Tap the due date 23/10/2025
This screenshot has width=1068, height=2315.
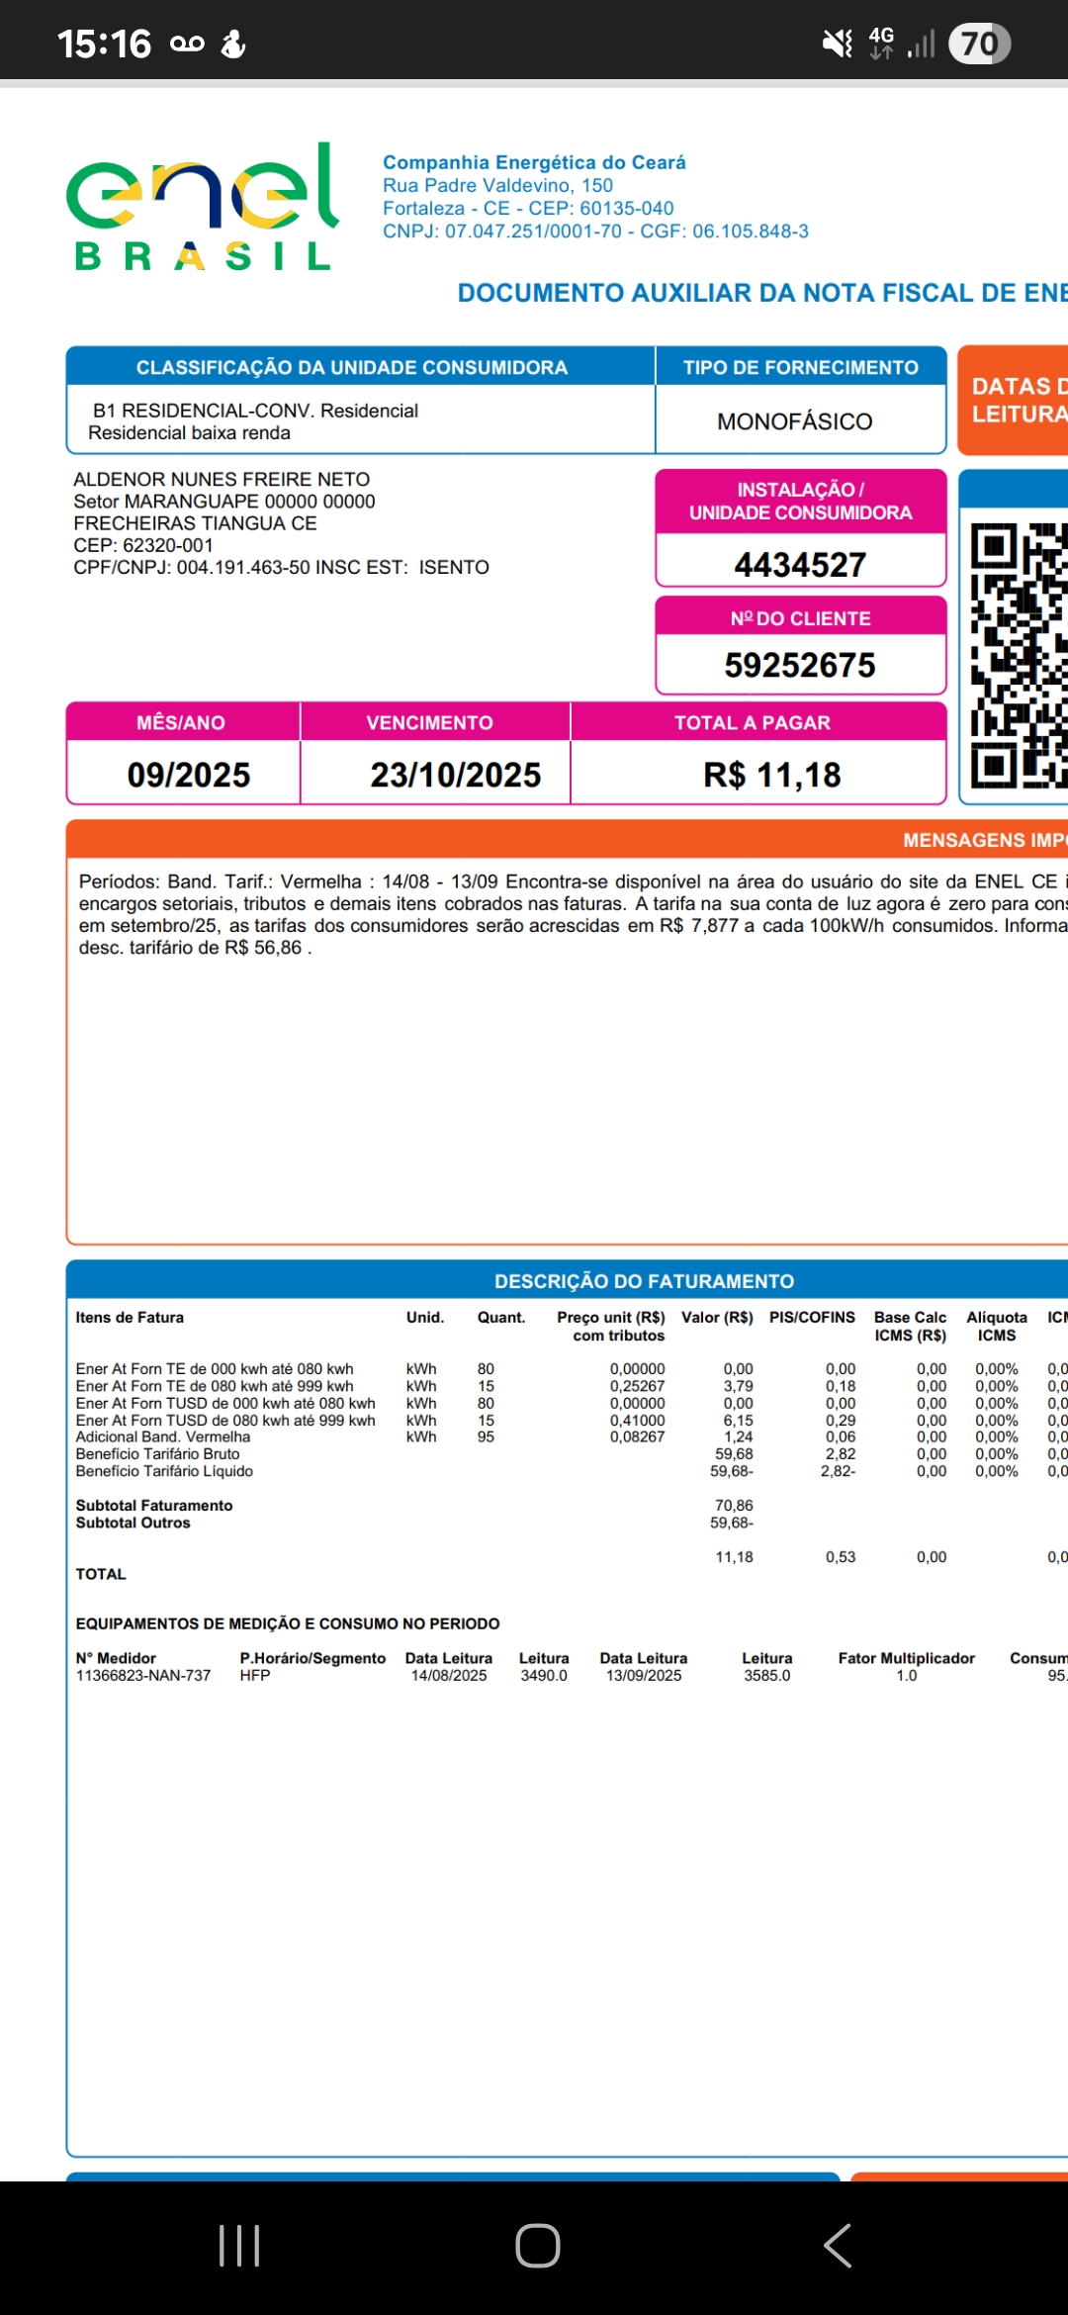tap(455, 774)
